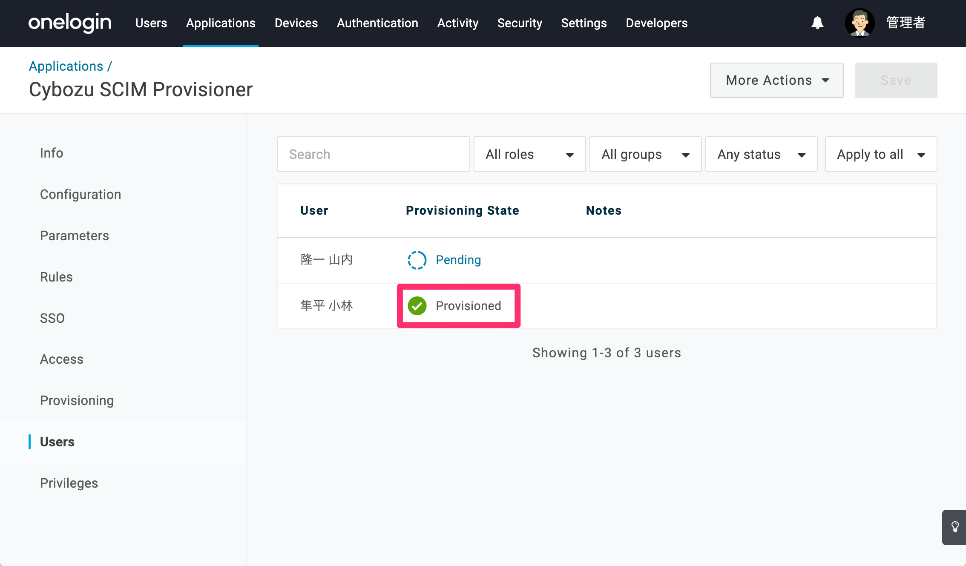
Task: Click the Save button
Action: pyautogui.click(x=896, y=80)
